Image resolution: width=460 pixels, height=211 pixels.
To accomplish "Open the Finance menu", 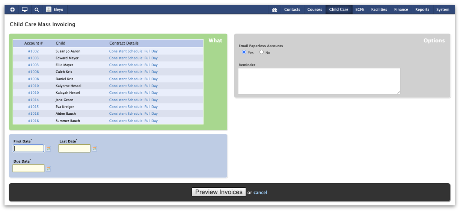I will tap(401, 10).
